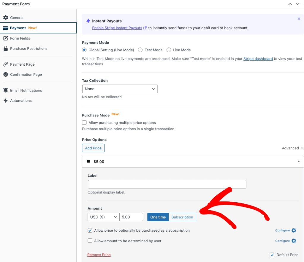This screenshot has width=304, height=262.
Task: Open the USD currency dropdown
Action: pyautogui.click(x=104, y=217)
